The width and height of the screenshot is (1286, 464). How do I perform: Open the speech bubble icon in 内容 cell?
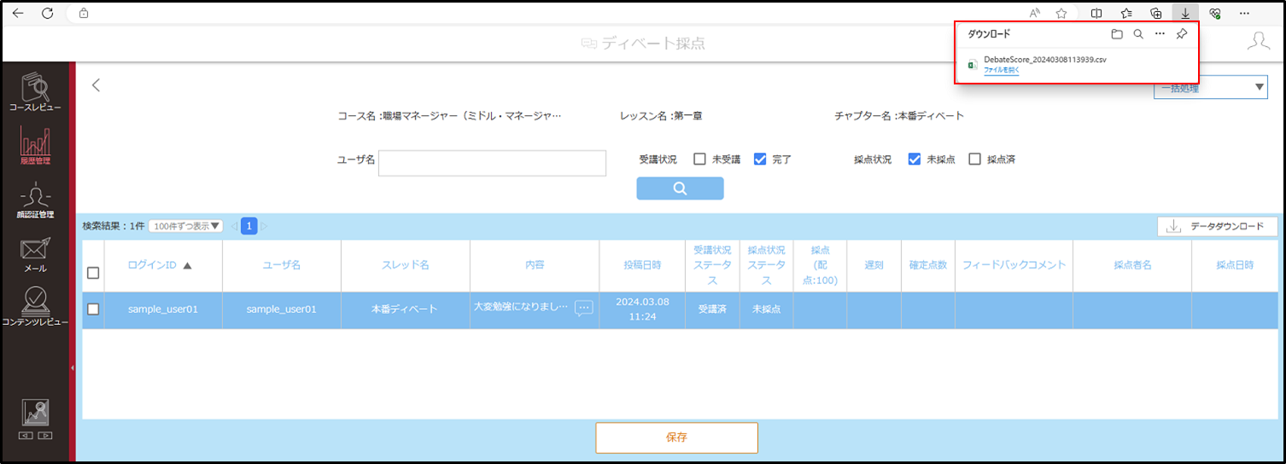point(584,308)
